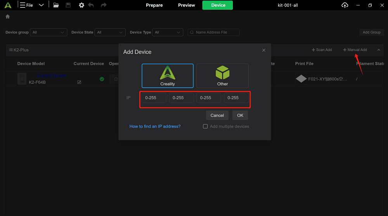The image size is (388, 216).
Task: Click the undo arrow icon
Action: click(x=91, y=5)
